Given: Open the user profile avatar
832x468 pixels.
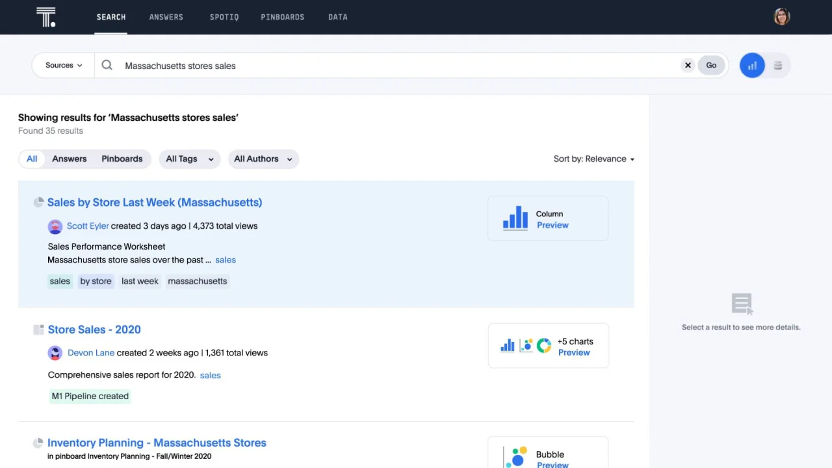Looking at the screenshot, I should click(x=781, y=17).
